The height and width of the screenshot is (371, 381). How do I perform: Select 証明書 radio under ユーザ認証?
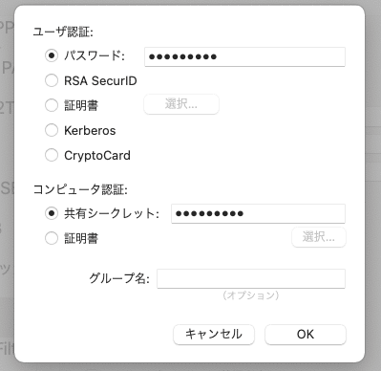(52, 105)
